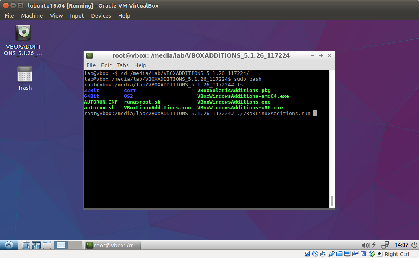Viewport: 419px width, 258px height.
Task: Minimize the terminal window
Action: 312,55
